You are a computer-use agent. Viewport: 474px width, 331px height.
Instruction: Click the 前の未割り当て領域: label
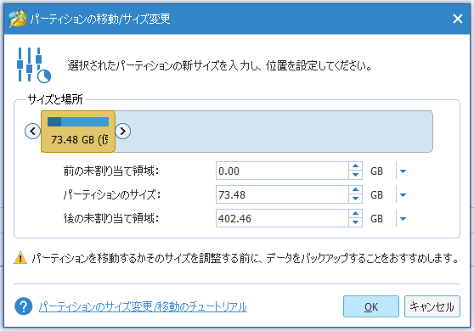(x=111, y=171)
